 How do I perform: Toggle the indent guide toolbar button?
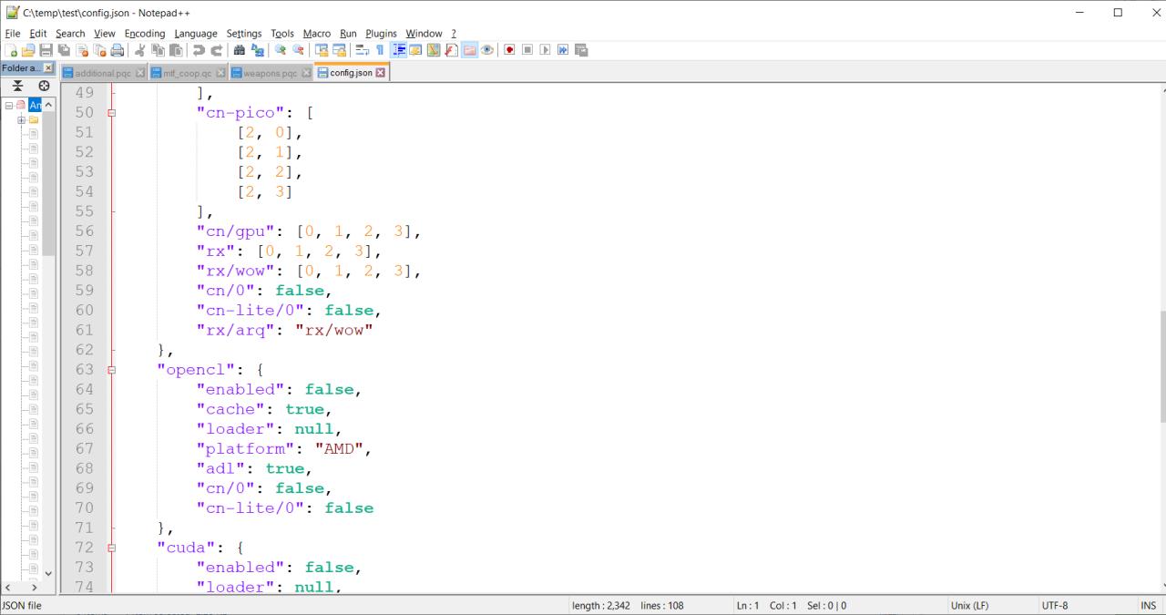tap(398, 50)
